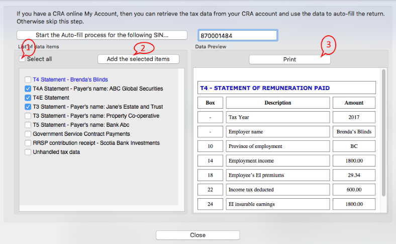The height and width of the screenshot is (244, 396).
Task: Uncheck the T4E Statement checkbox
Action: click(x=28, y=98)
